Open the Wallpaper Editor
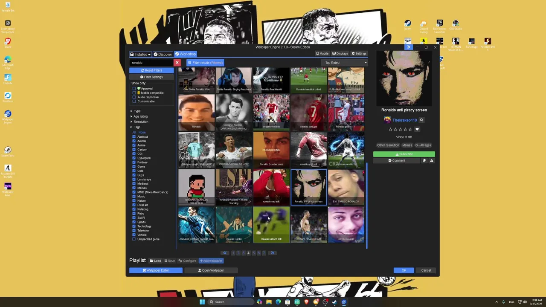The image size is (546, 307). 156,270
